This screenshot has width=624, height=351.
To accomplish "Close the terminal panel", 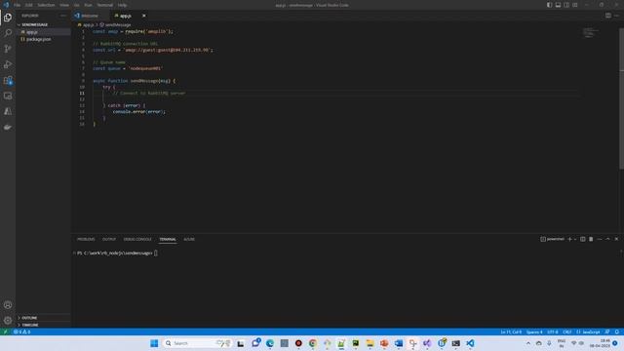I will tap(616, 239).
